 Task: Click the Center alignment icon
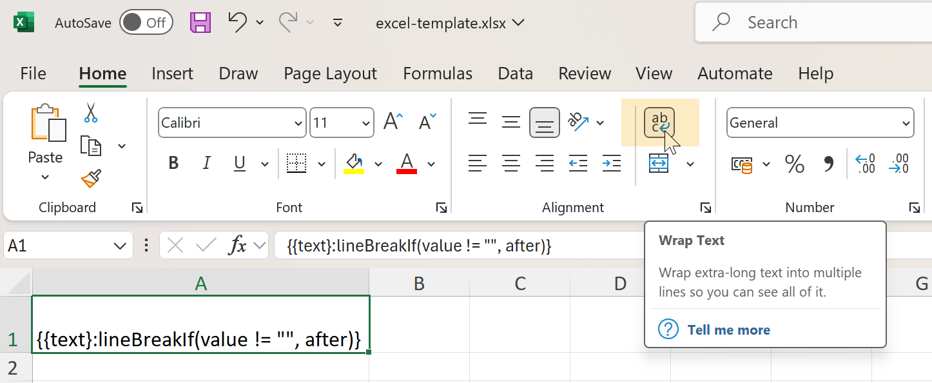[511, 164]
